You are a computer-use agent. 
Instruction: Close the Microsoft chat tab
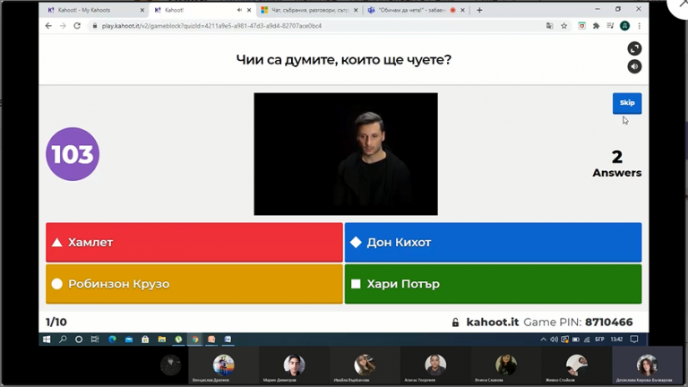tap(356, 10)
